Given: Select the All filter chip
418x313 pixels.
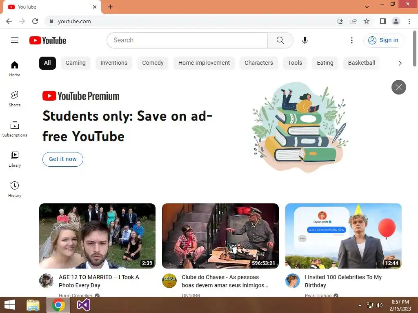Looking at the screenshot, I should click(x=47, y=63).
